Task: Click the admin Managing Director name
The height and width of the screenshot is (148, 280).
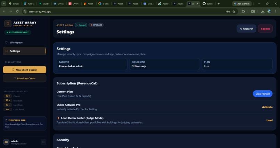Action: click(19, 142)
